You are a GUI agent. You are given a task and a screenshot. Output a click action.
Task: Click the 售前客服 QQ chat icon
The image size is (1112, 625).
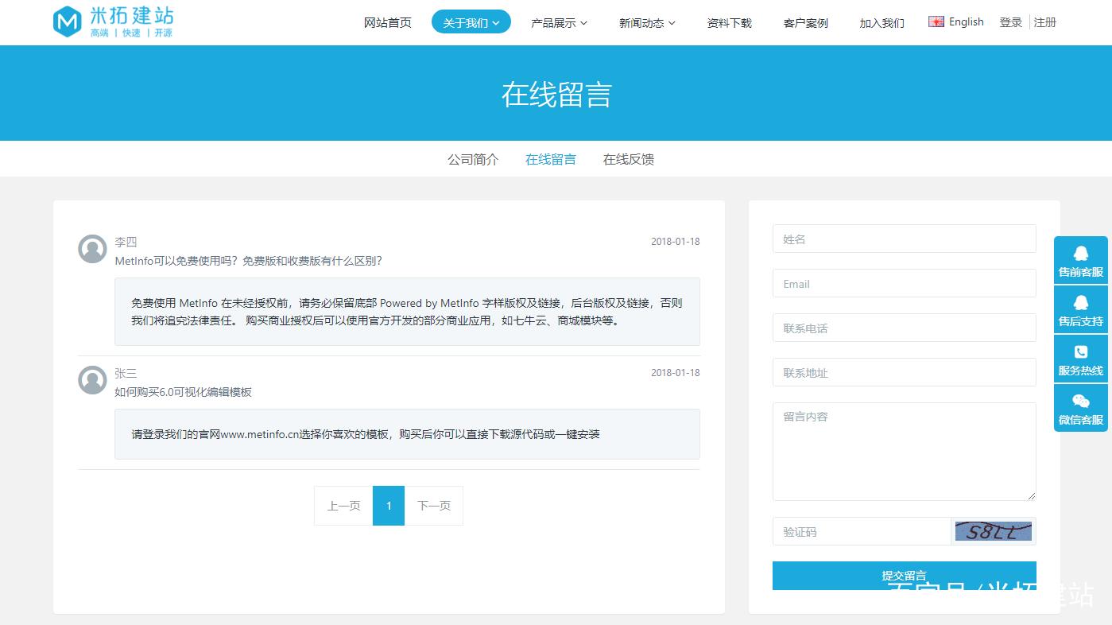click(1080, 259)
